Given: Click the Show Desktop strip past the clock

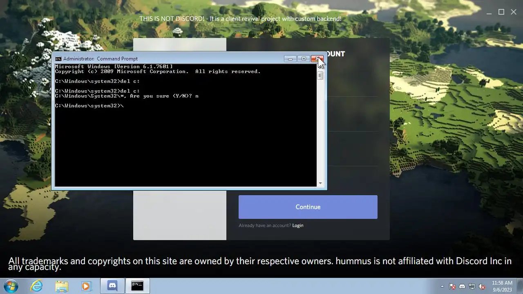Looking at the screenshot, I should 520,286.
